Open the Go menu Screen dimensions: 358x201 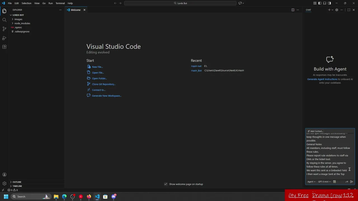pos(44,3)
